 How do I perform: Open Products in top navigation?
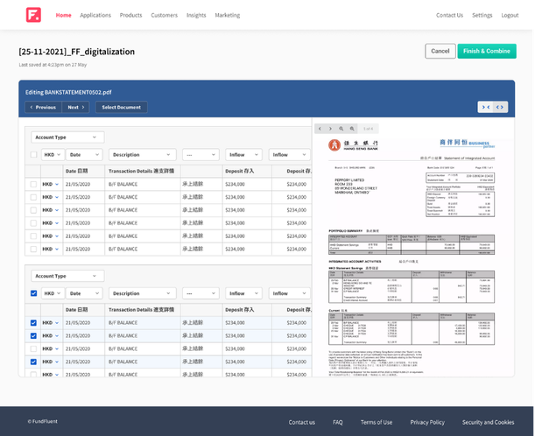(130, 15)
